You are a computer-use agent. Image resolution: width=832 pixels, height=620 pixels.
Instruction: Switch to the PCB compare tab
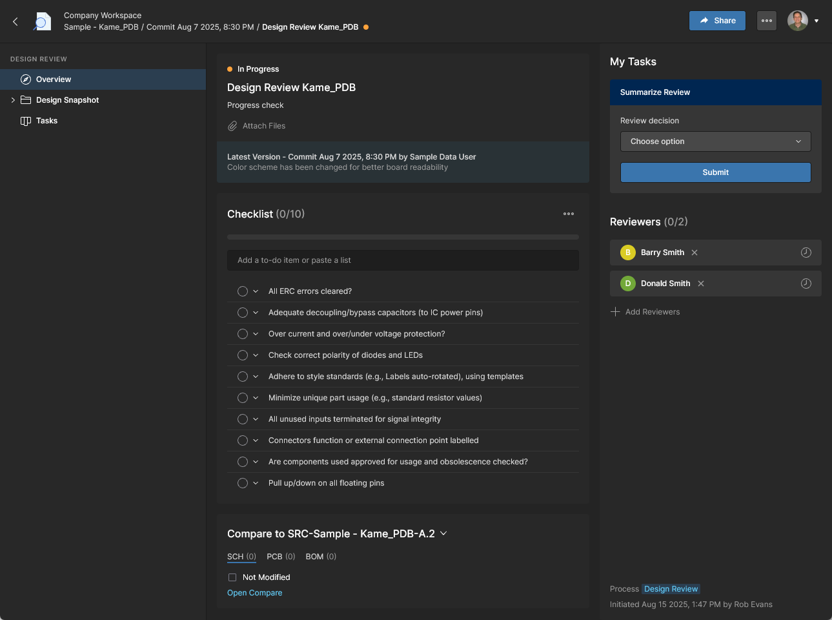point(280,557)
